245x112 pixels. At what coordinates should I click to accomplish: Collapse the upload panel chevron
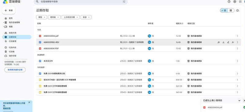click(239, 100)
